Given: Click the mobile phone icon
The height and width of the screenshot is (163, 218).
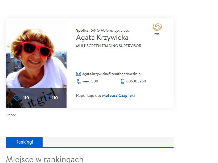Looking at the screenshot, I should [123, 81].
